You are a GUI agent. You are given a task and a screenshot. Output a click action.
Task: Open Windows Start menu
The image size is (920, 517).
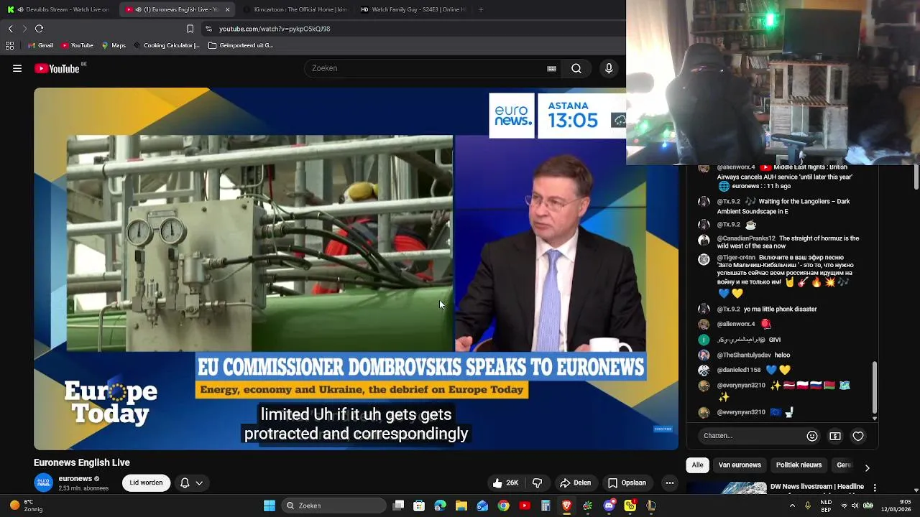click(269, 506)
